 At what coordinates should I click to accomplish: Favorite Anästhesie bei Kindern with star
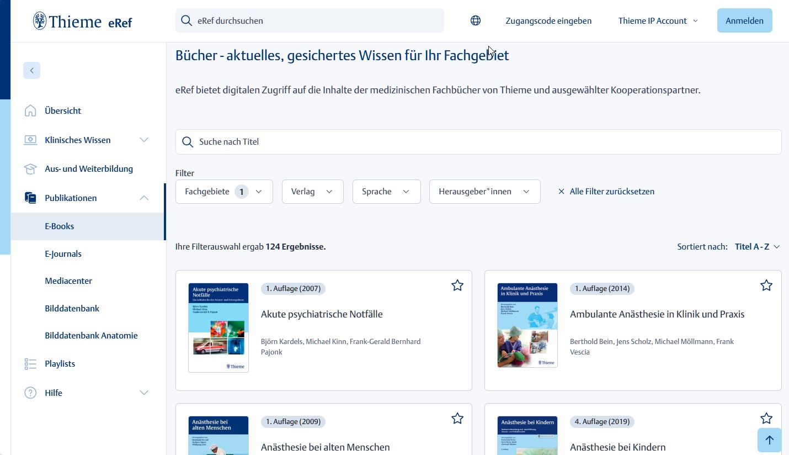click(766, 419)
